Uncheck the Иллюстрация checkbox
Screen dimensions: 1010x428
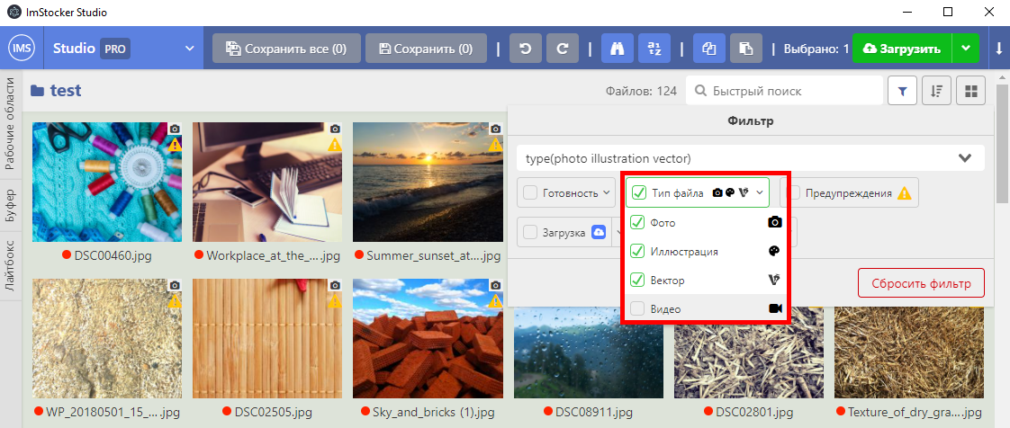[637, 251]
